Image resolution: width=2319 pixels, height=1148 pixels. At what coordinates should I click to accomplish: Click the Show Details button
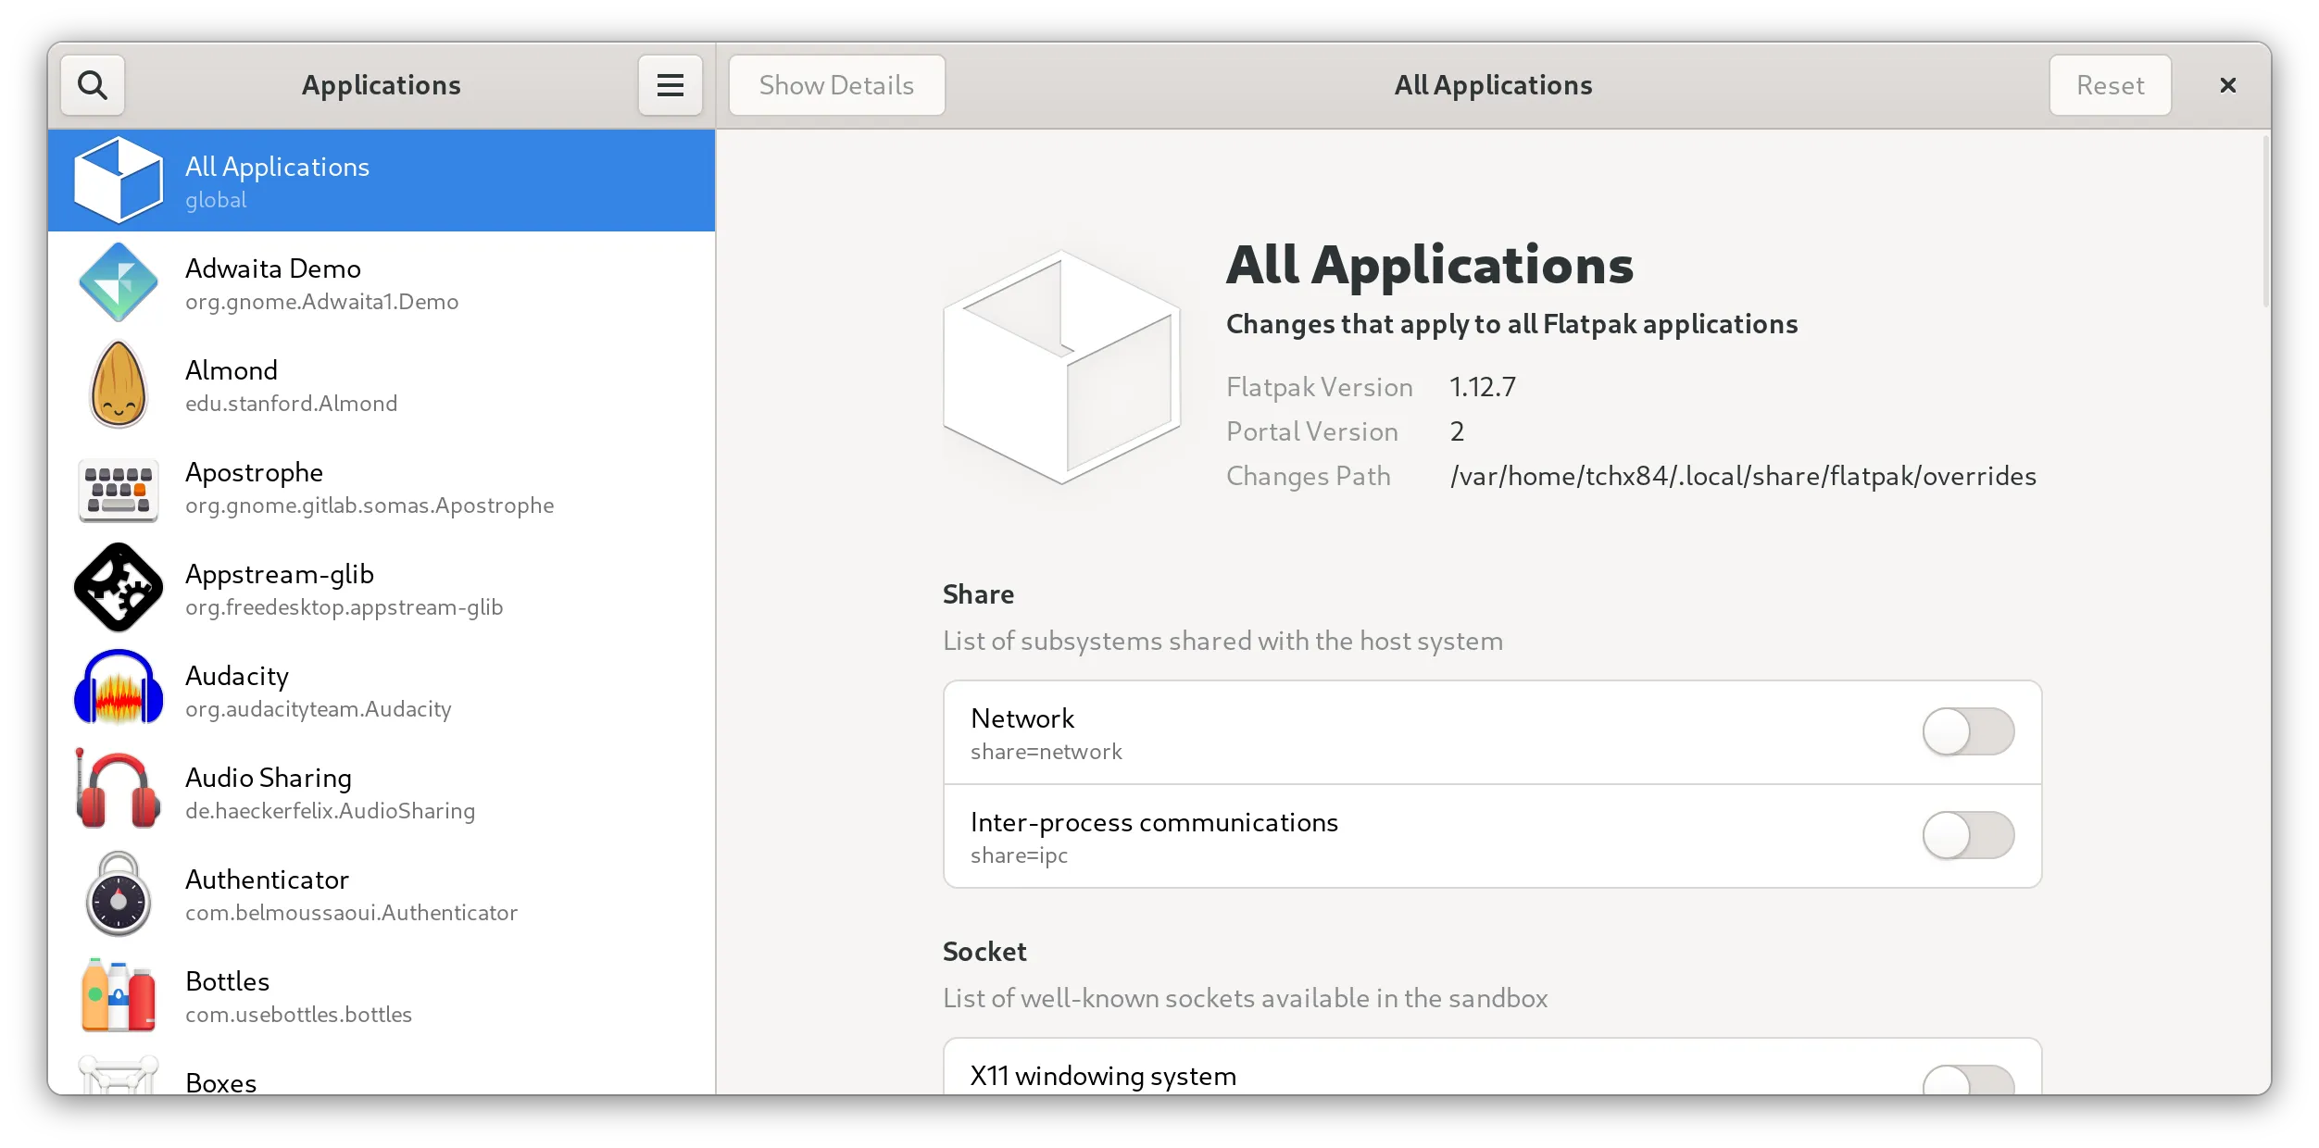coord(836,85)
